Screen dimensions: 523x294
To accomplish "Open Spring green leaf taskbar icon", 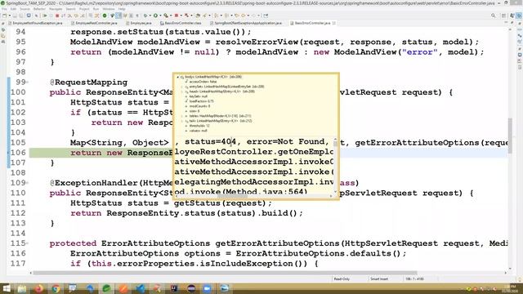I will coord(106,288).
